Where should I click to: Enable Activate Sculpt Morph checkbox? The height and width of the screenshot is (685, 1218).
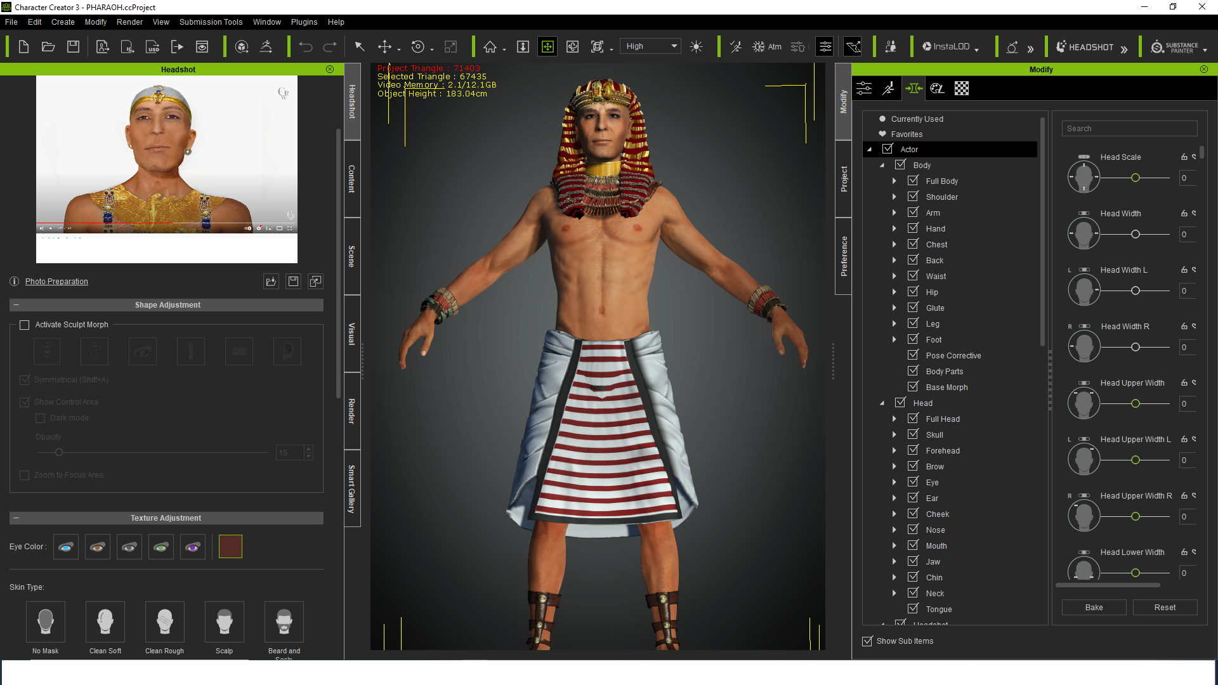pyautogui.click(x=25, y=325)
